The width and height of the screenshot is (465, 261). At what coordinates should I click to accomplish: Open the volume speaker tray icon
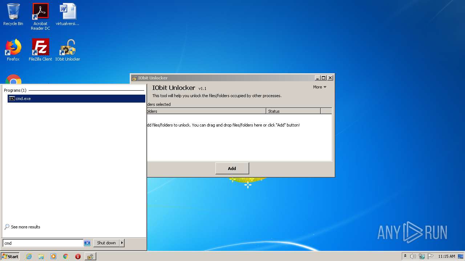[413, 256]
